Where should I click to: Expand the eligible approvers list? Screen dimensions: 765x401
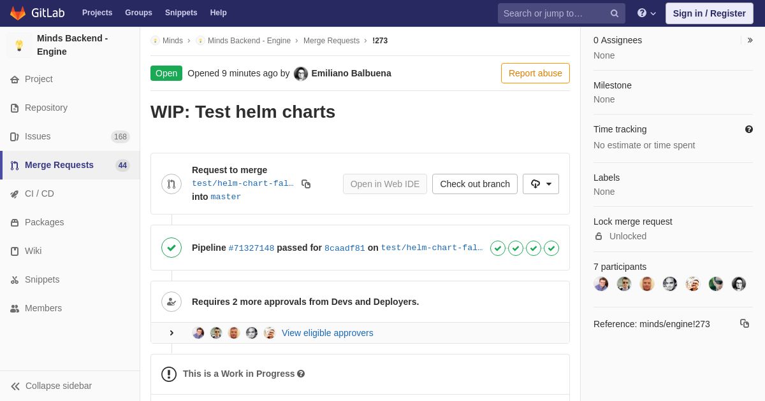[171, 333]
